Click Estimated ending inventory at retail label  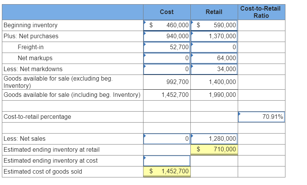point(51,150)
